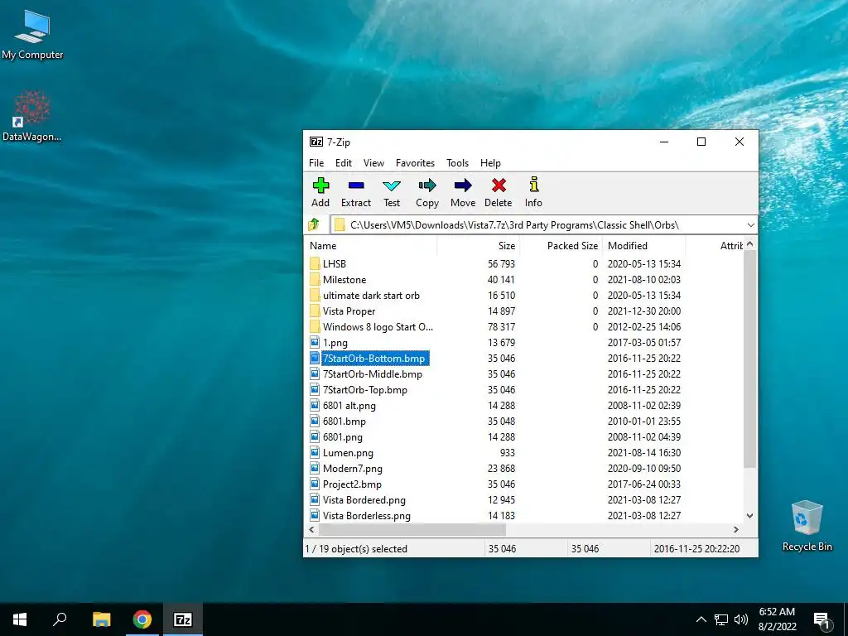Click the volume speaker tray icon
Screen dimensions: 848x636
pos(741,619)
